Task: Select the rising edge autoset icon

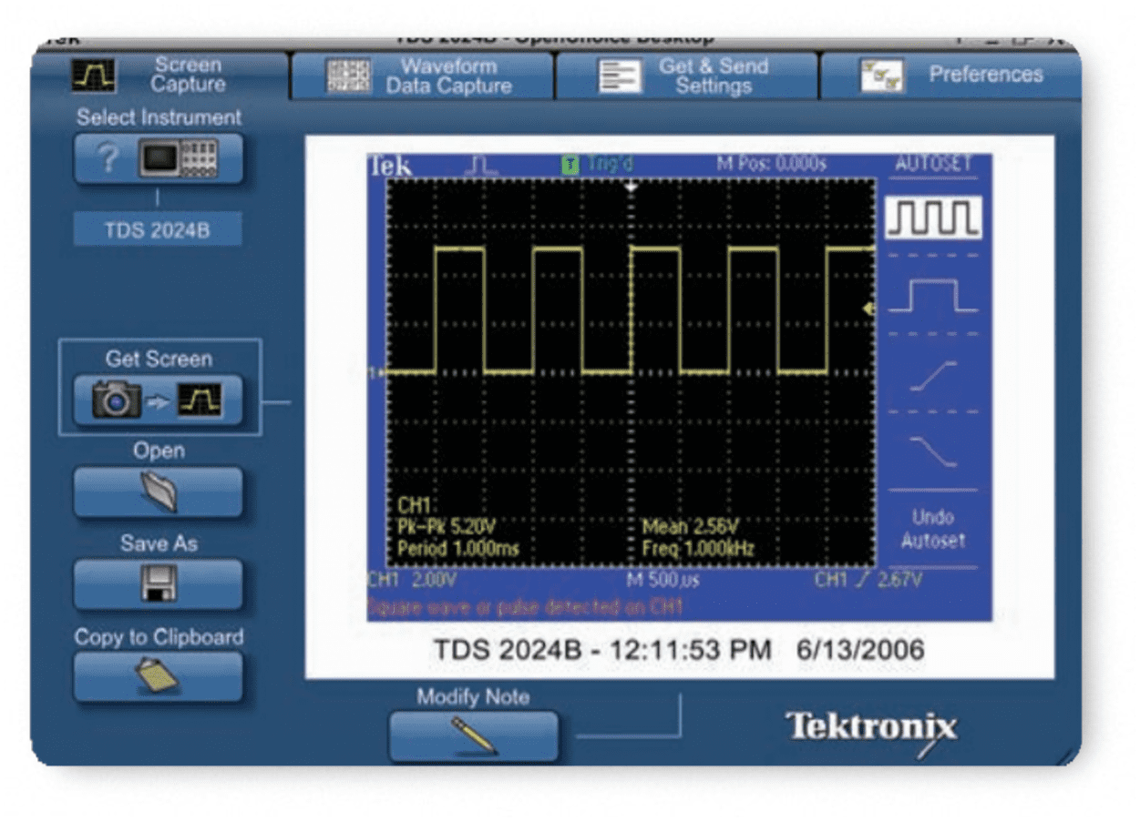Action: pos(933,375)
